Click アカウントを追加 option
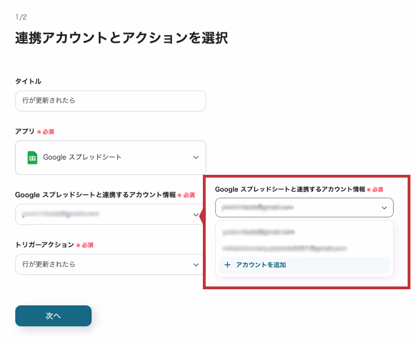This screenshot has height=343, width=418. (304, 265)
